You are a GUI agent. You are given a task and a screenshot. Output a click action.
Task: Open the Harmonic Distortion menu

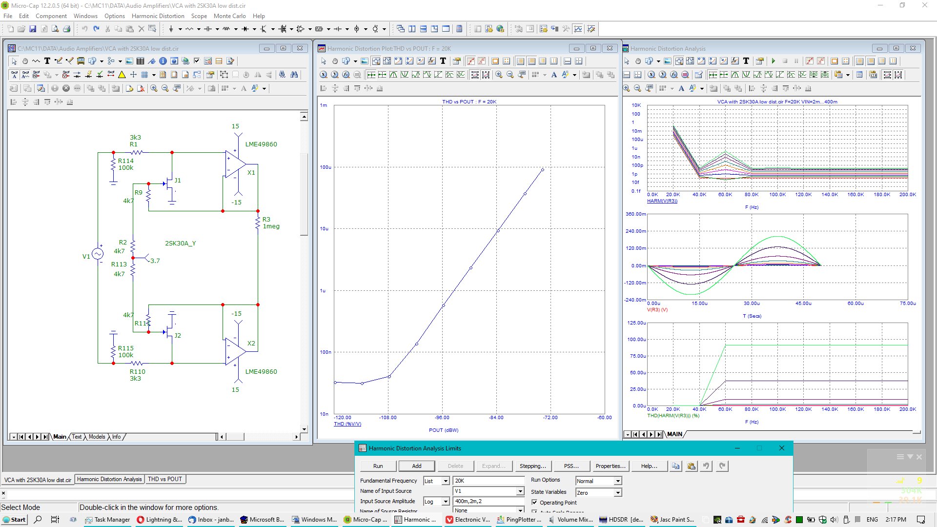(158, 16)
